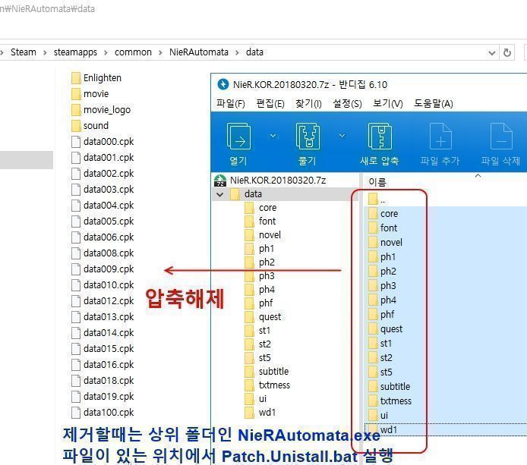
Task: Click NieRAutomata breadcrumb in address bar
Action: (x=199, y=52)
